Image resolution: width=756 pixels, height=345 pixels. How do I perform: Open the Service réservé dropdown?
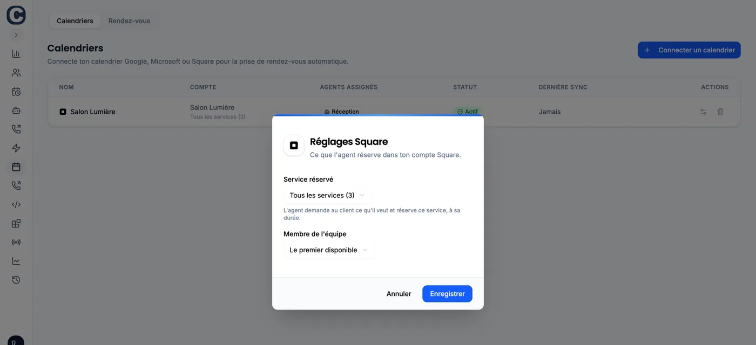pos(327,195)
